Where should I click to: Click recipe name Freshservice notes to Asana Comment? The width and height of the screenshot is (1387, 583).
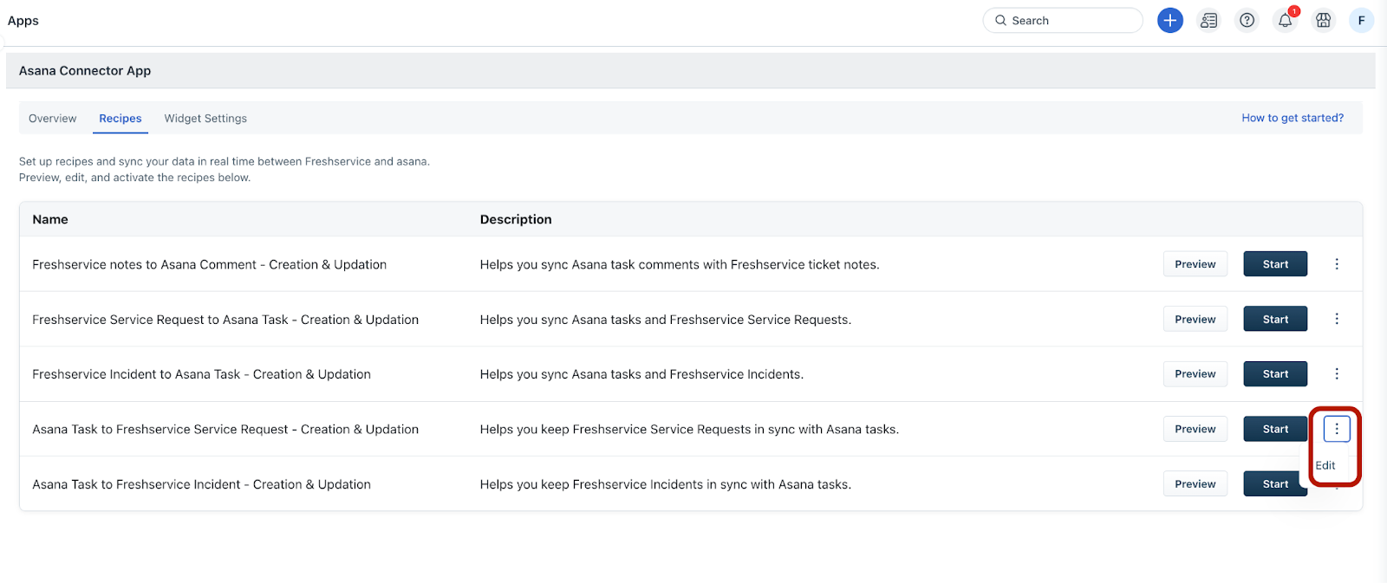210,264
